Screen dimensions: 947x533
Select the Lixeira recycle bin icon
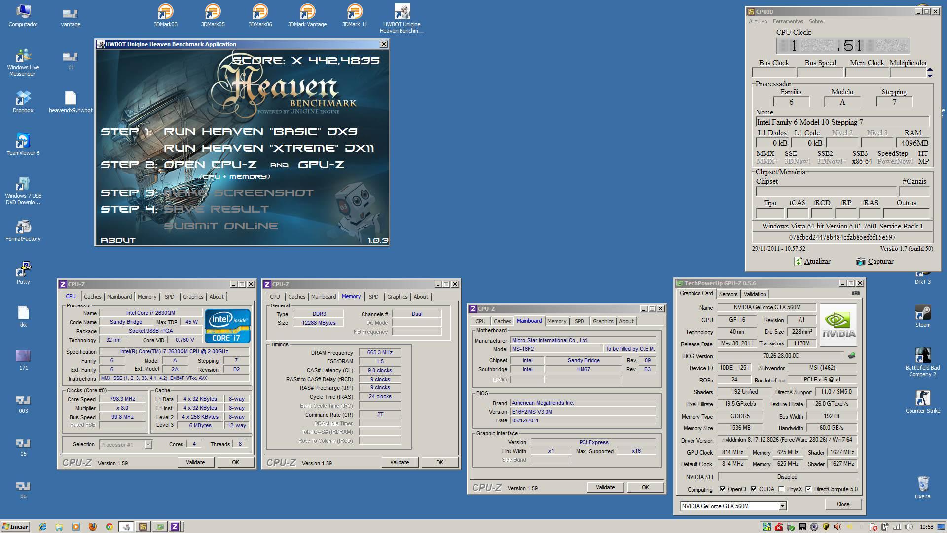(x=923, y=488)
